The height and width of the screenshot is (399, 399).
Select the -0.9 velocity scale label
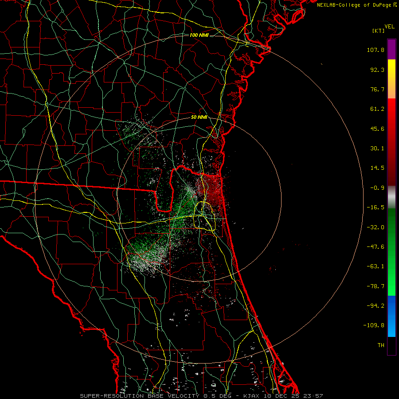pyautogui.click(x=377, y=188)
